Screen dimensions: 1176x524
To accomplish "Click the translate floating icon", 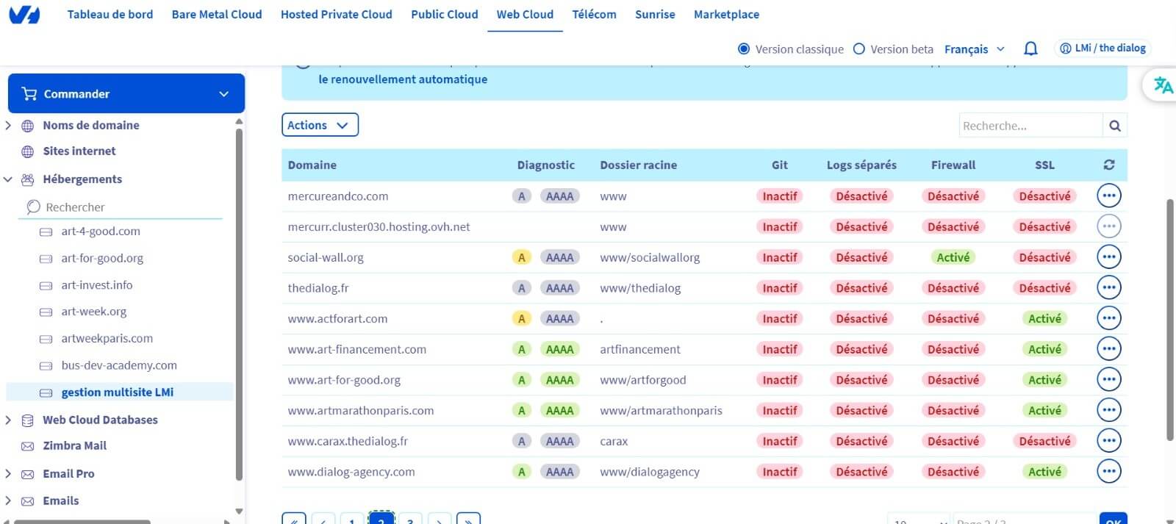I will pos(1163,85).
